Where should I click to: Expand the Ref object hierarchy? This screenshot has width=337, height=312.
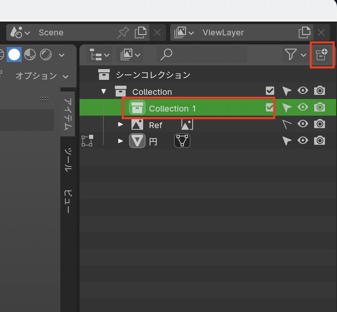(120, 124)
